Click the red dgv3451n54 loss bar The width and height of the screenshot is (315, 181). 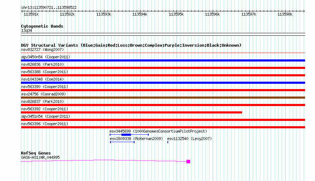point(163,120)
